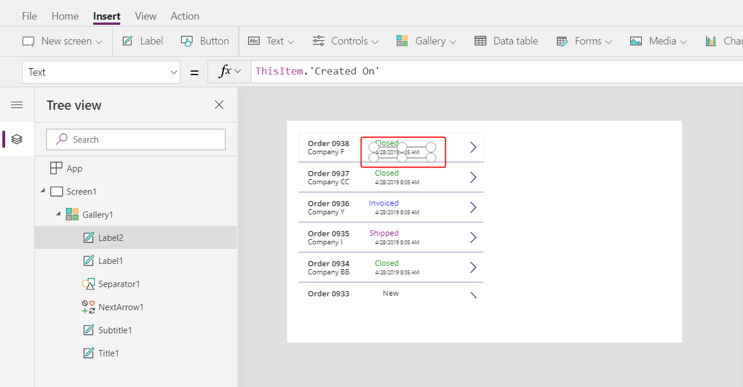This screenshot has width=743, height=387.
Task: Expand the Controls dropdown
Action: pos(345,41)
